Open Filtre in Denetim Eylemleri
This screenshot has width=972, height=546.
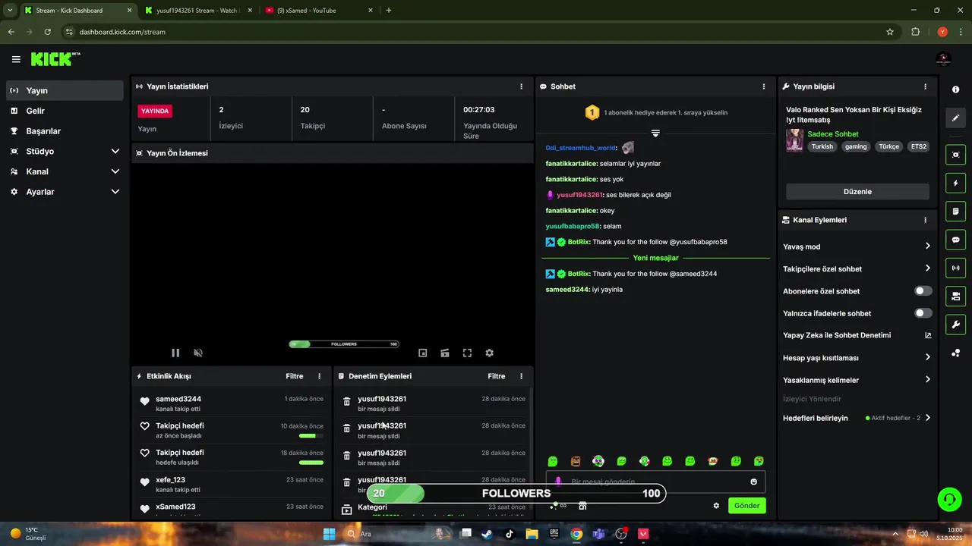(496, 376)
